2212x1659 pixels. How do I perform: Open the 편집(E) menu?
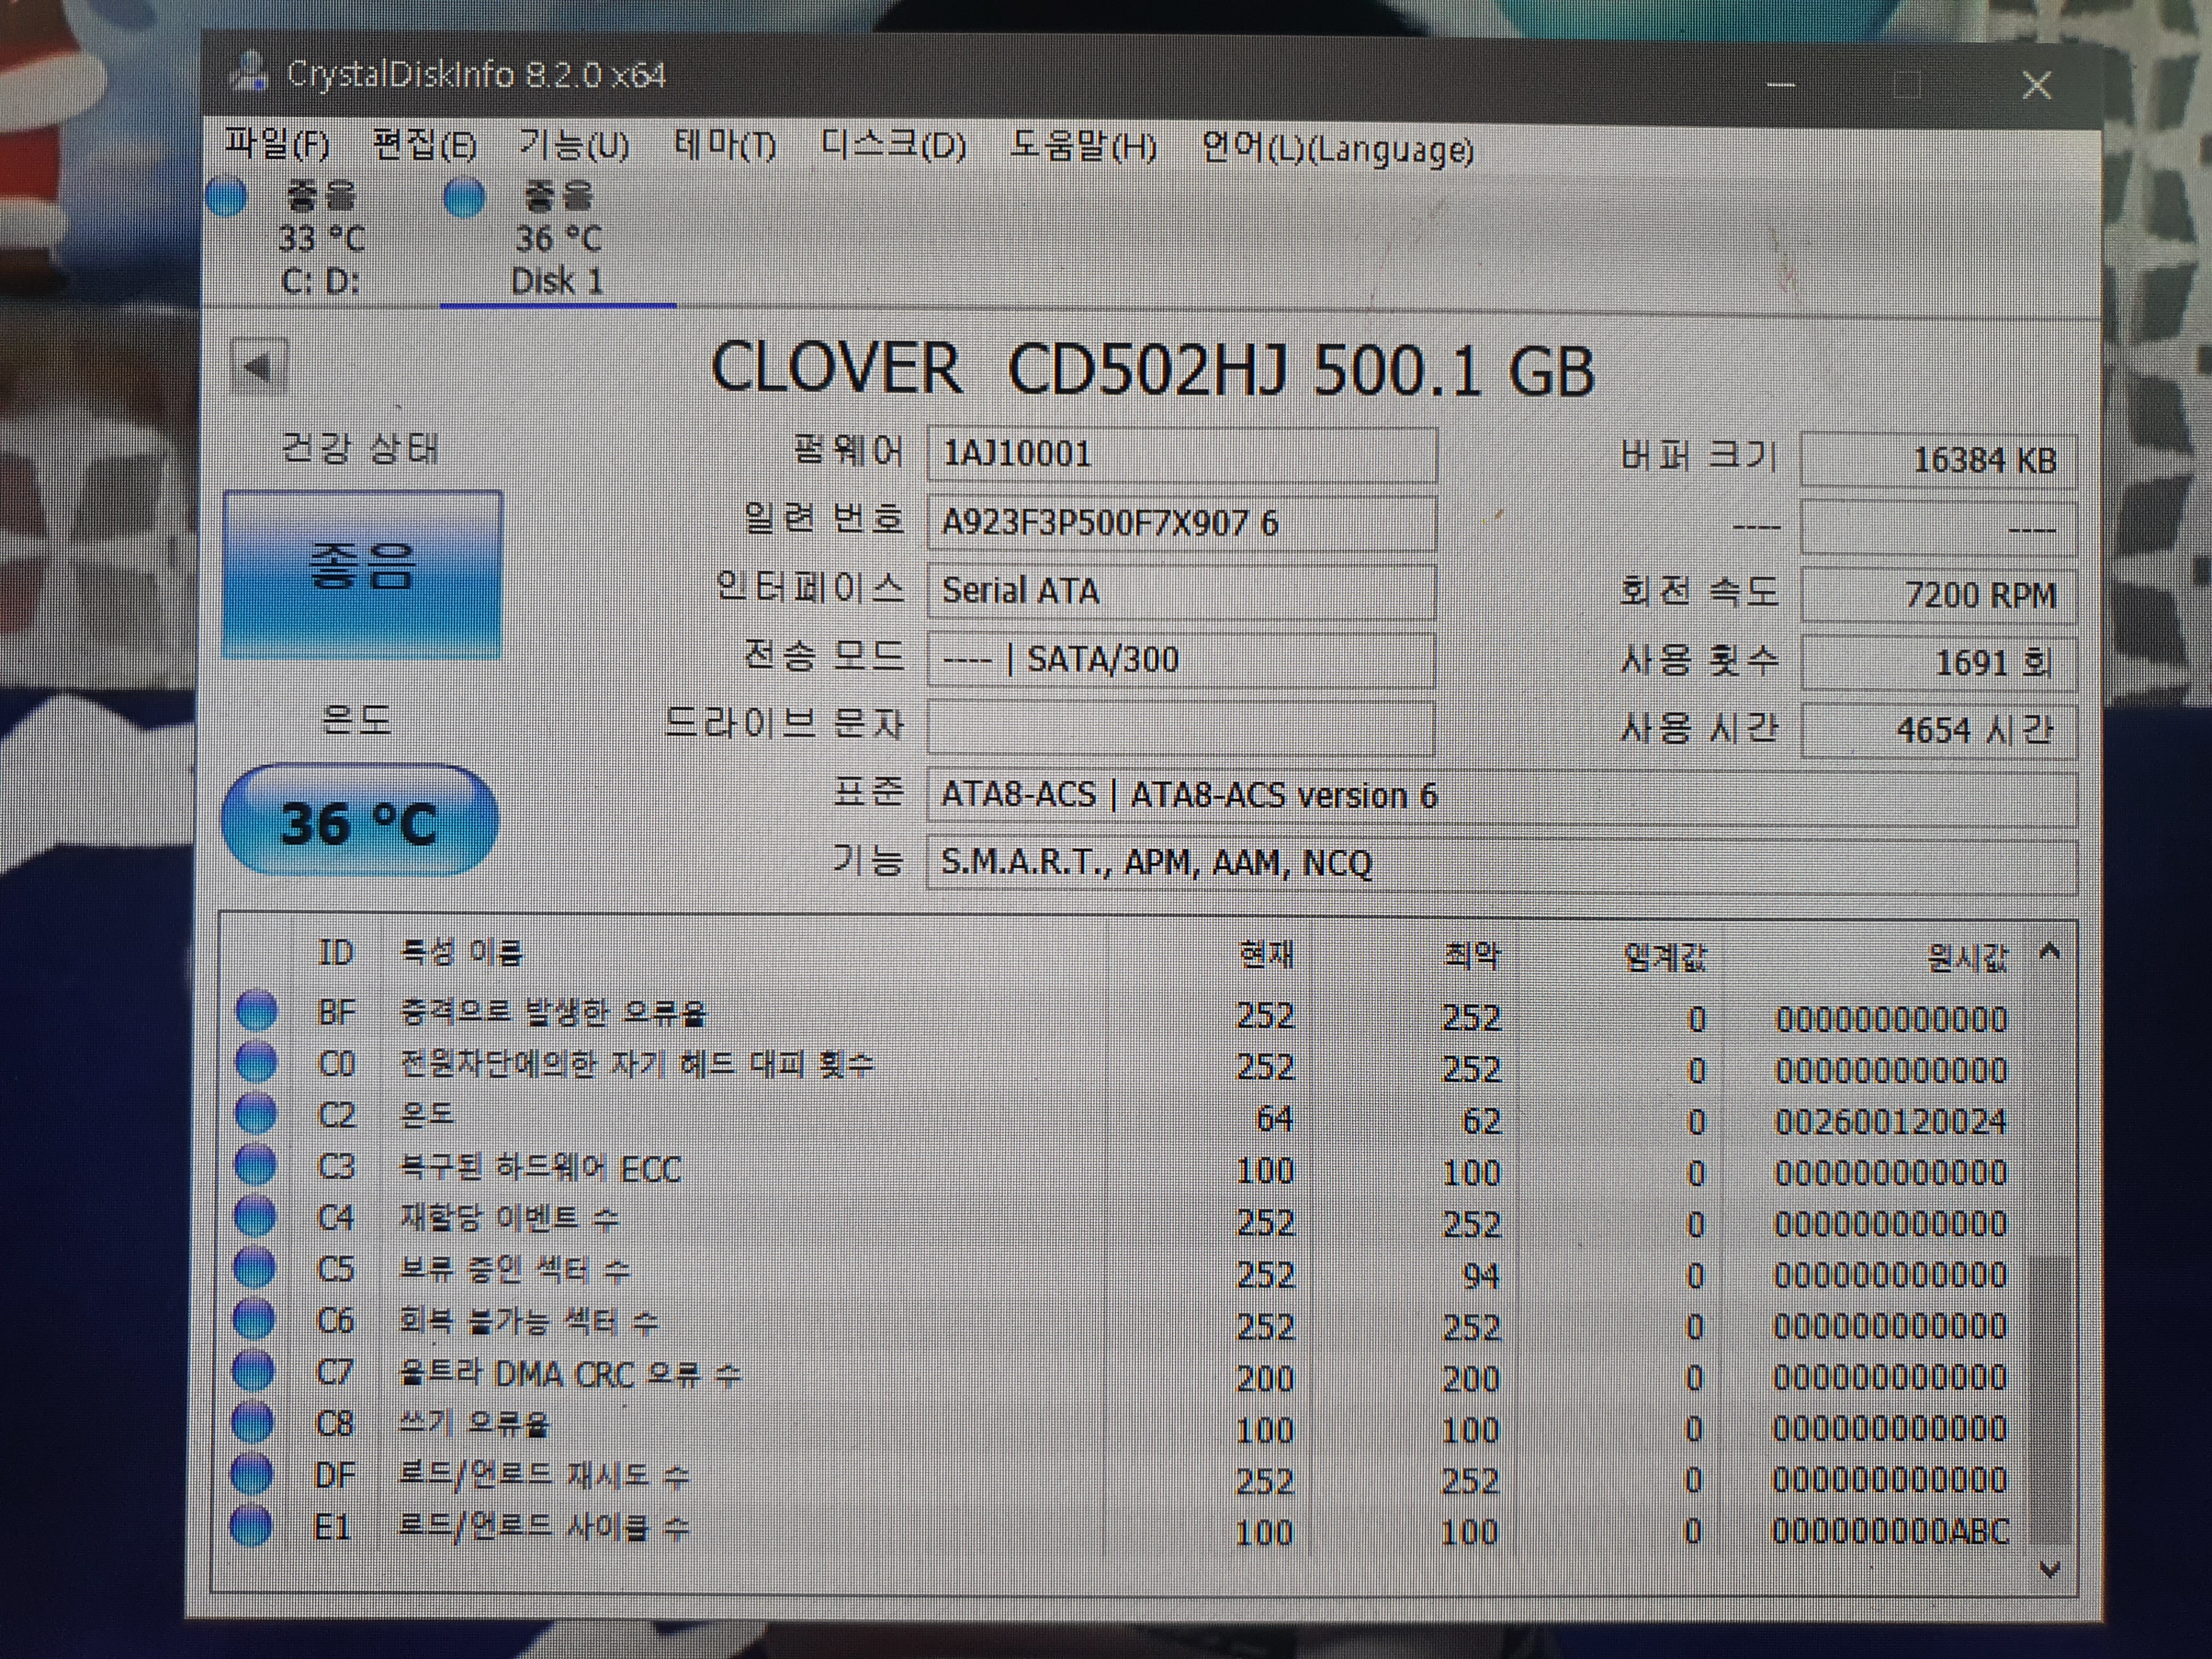[x=425, y=146]
